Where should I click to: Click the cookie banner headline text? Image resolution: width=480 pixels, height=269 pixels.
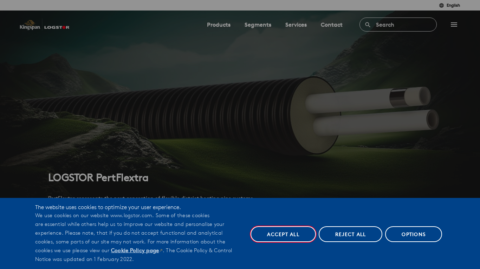108,207
